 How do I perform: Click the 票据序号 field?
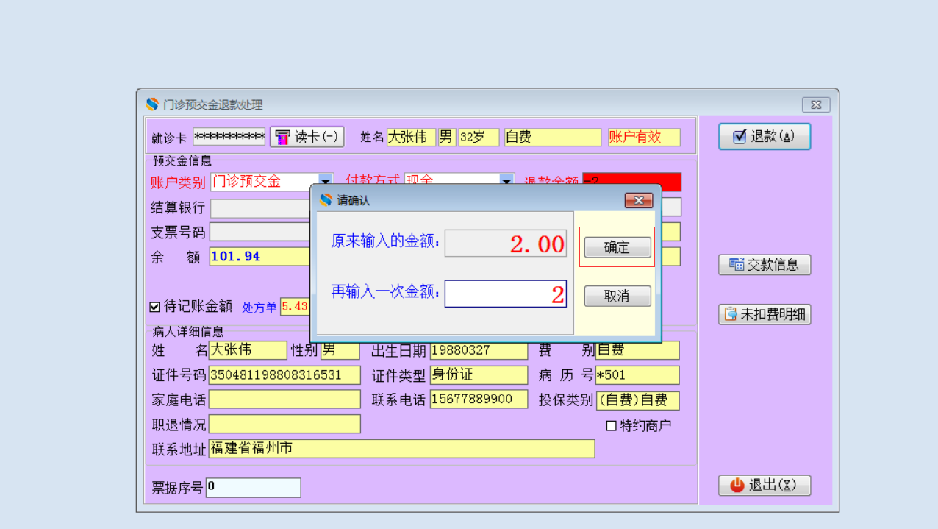point(253,487)
